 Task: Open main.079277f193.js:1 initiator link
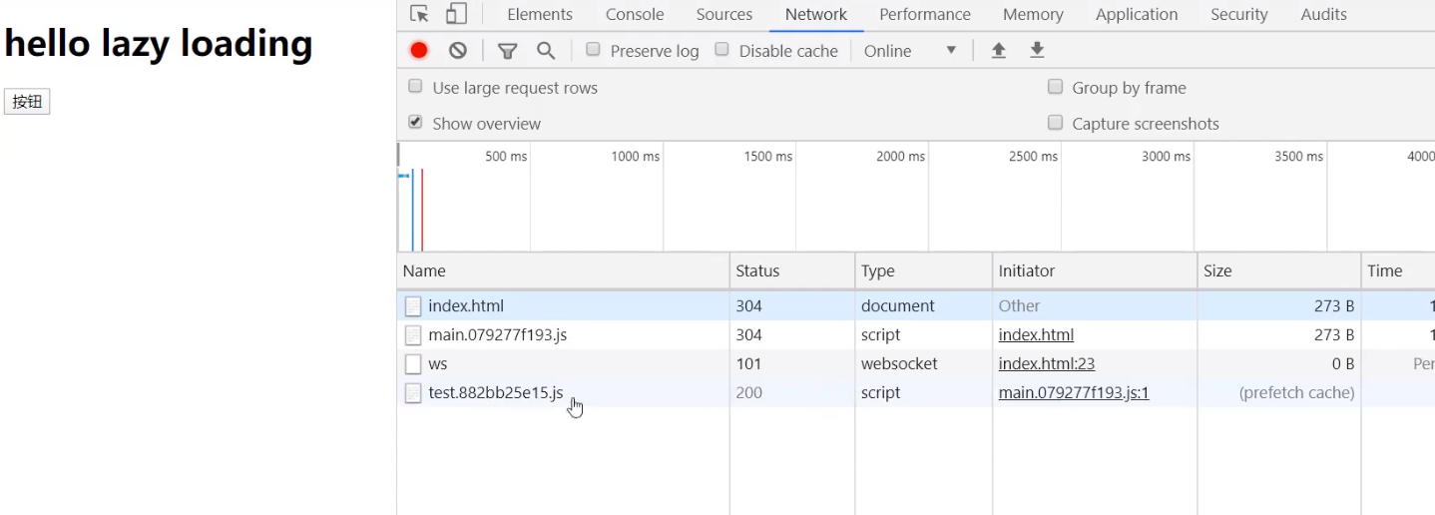[x=1074, y=393]
